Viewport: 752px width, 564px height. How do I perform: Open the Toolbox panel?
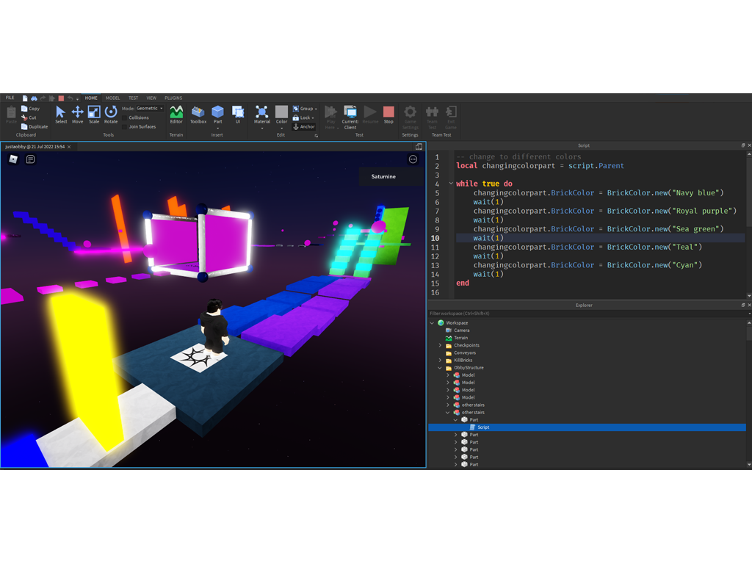click(x=198, y=114)
